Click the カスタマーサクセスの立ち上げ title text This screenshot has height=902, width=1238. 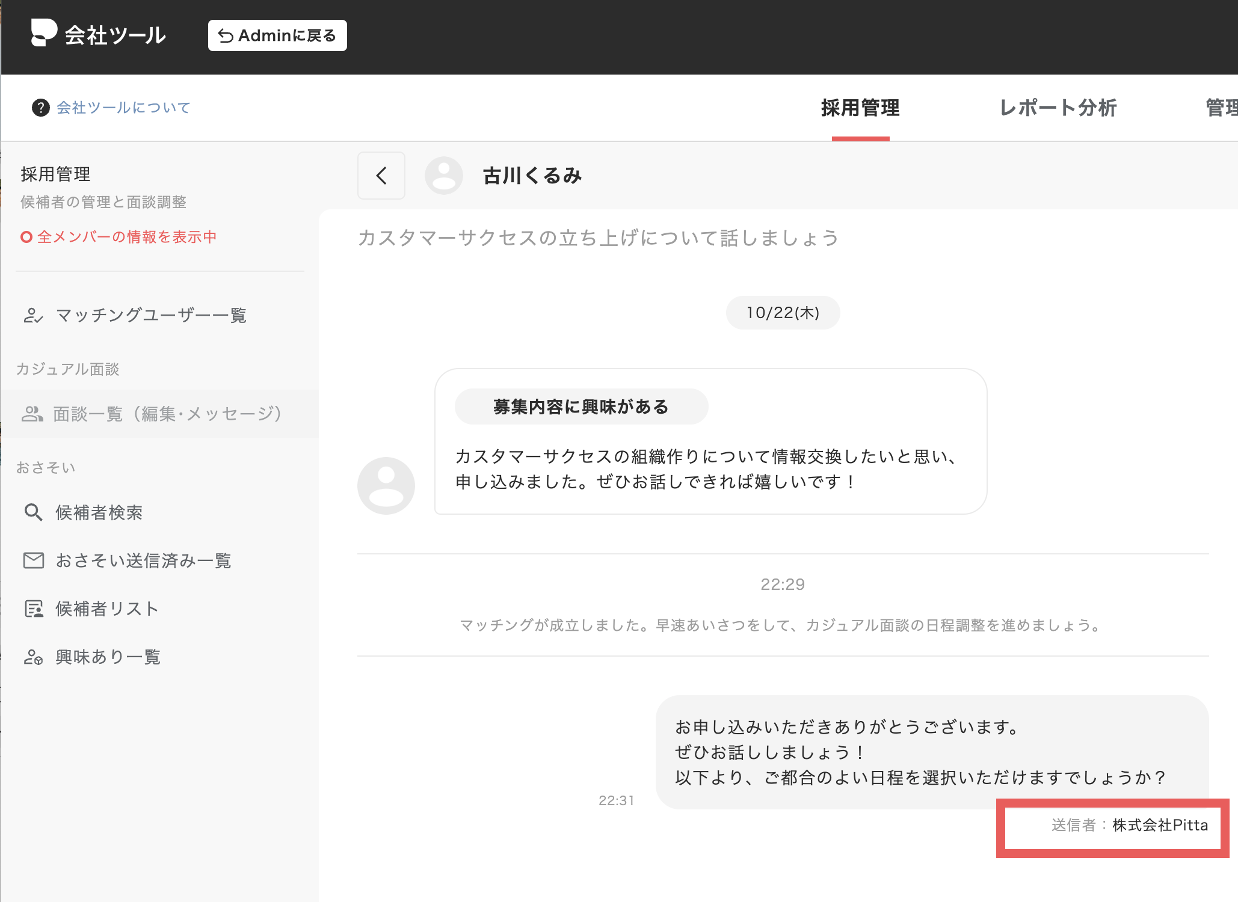tap(599, 238)
